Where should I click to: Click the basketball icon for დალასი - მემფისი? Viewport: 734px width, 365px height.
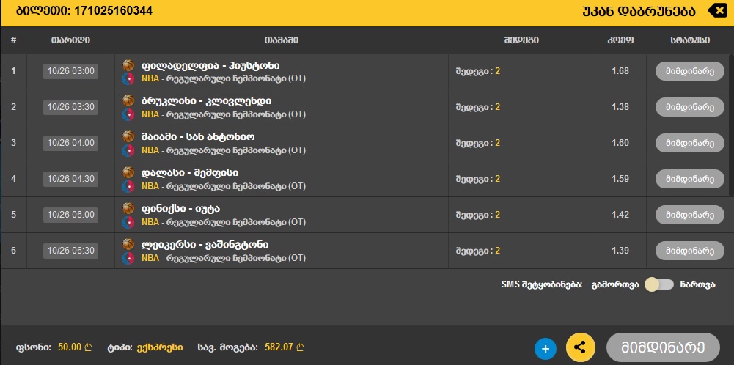[128, 173]
